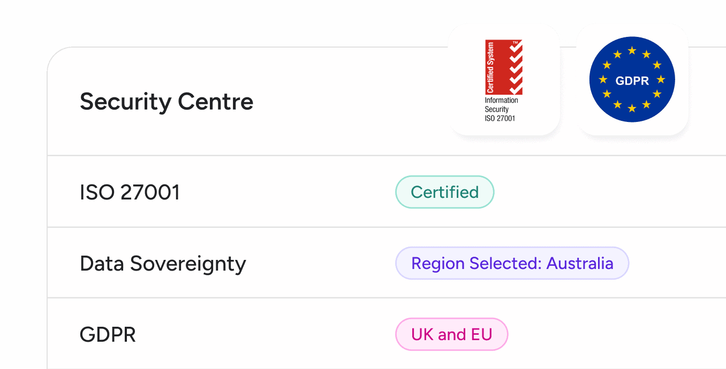Click the red Certified System checkmark logo

coord(503,67)
